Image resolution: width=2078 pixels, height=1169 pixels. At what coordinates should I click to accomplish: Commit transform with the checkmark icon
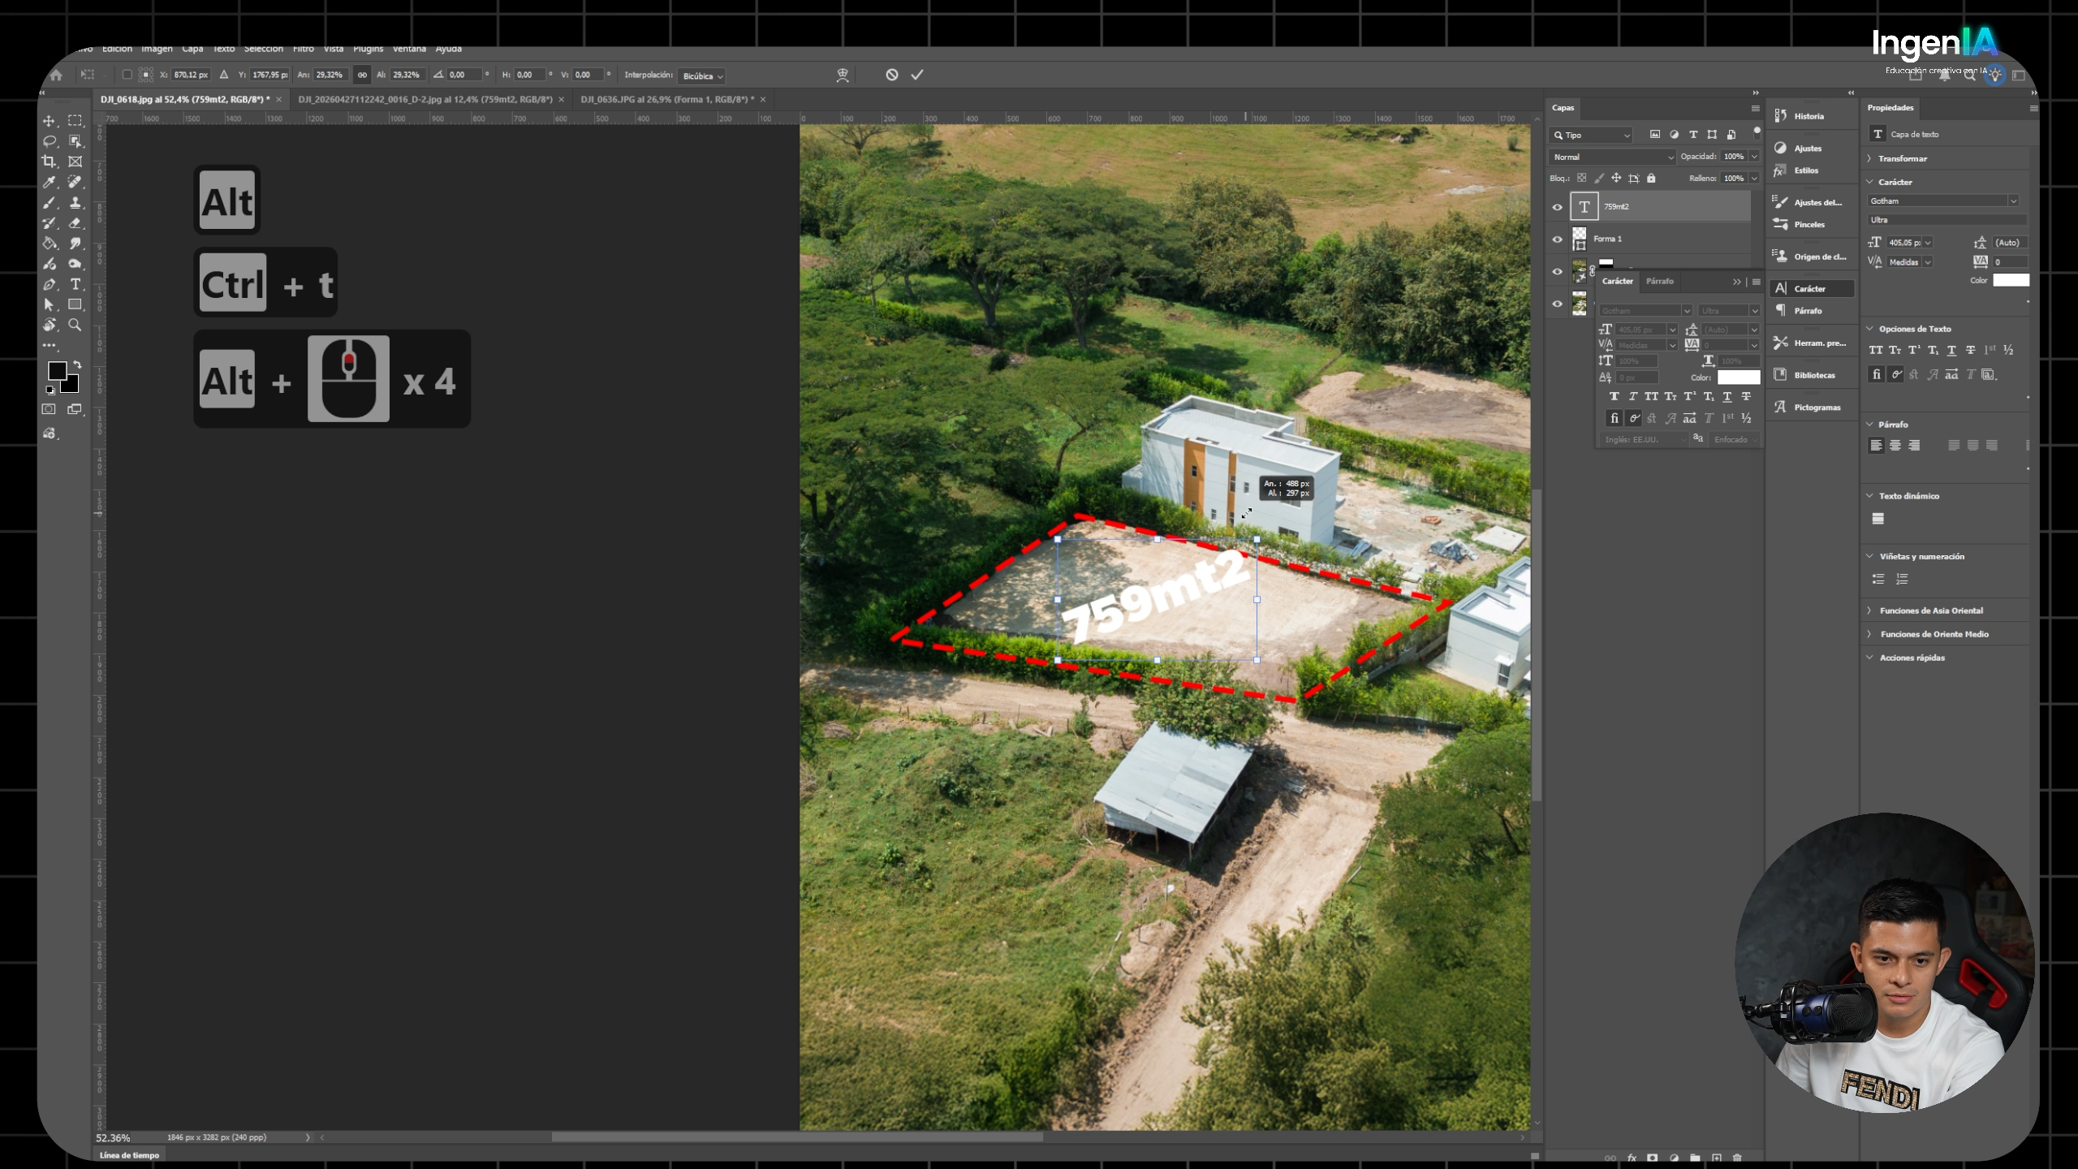pos(917,75)
